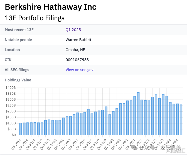The height and width of the screenshot is (155, 187).
Task: Click the Warren Buffett name
Action: click(78, 40)
